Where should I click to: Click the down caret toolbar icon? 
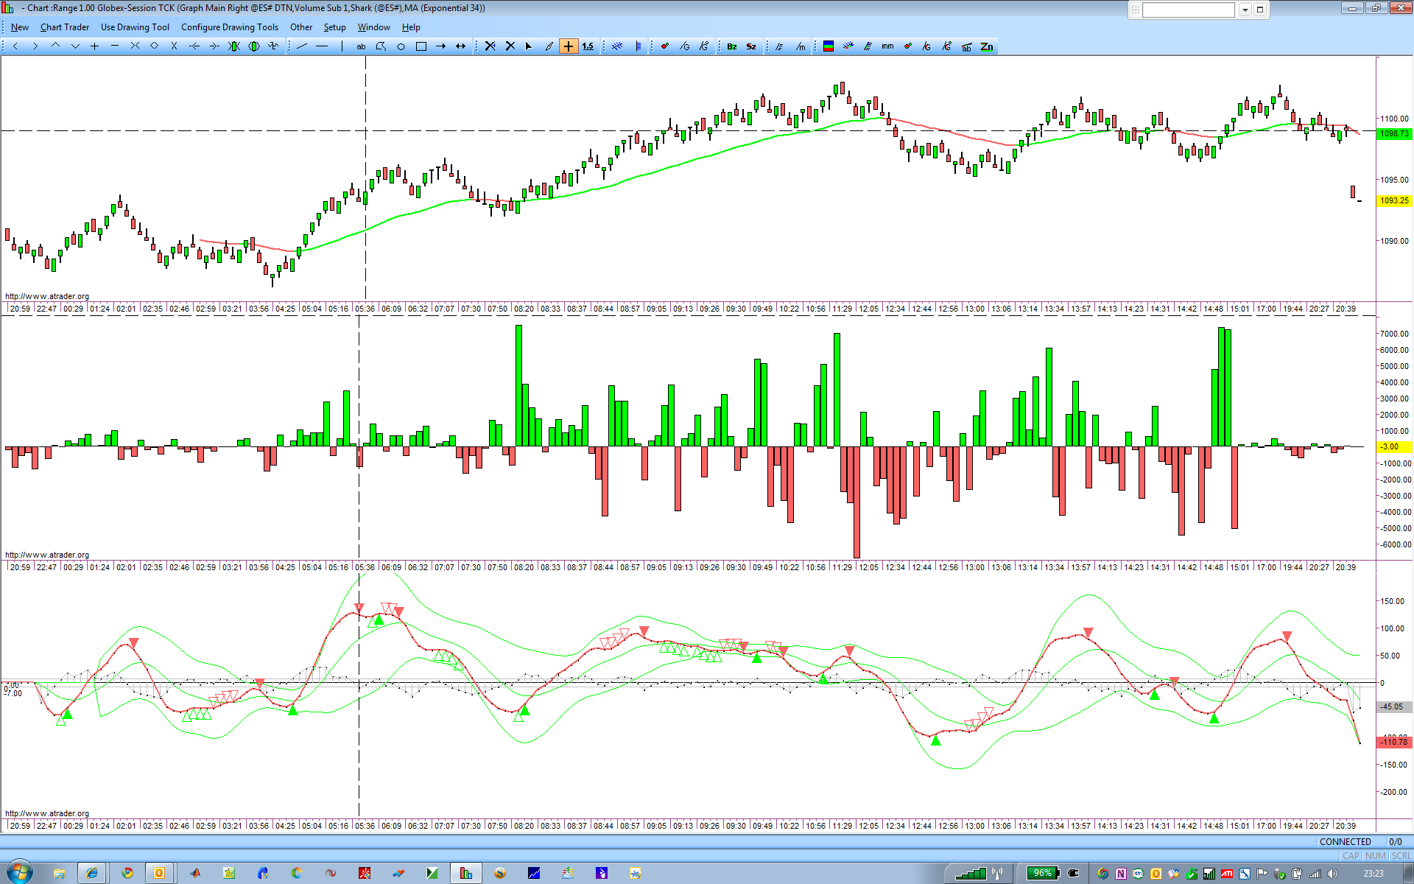75,46
